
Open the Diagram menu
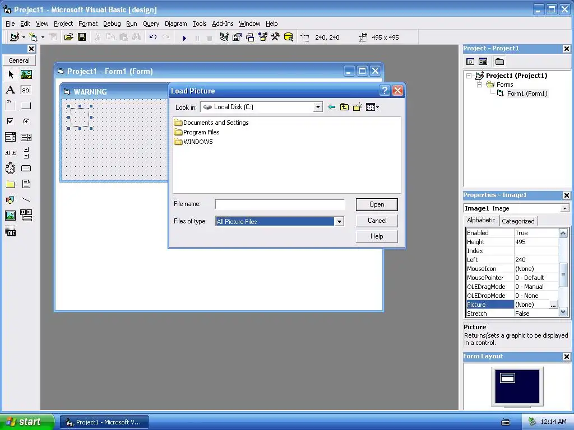[175, 24]
